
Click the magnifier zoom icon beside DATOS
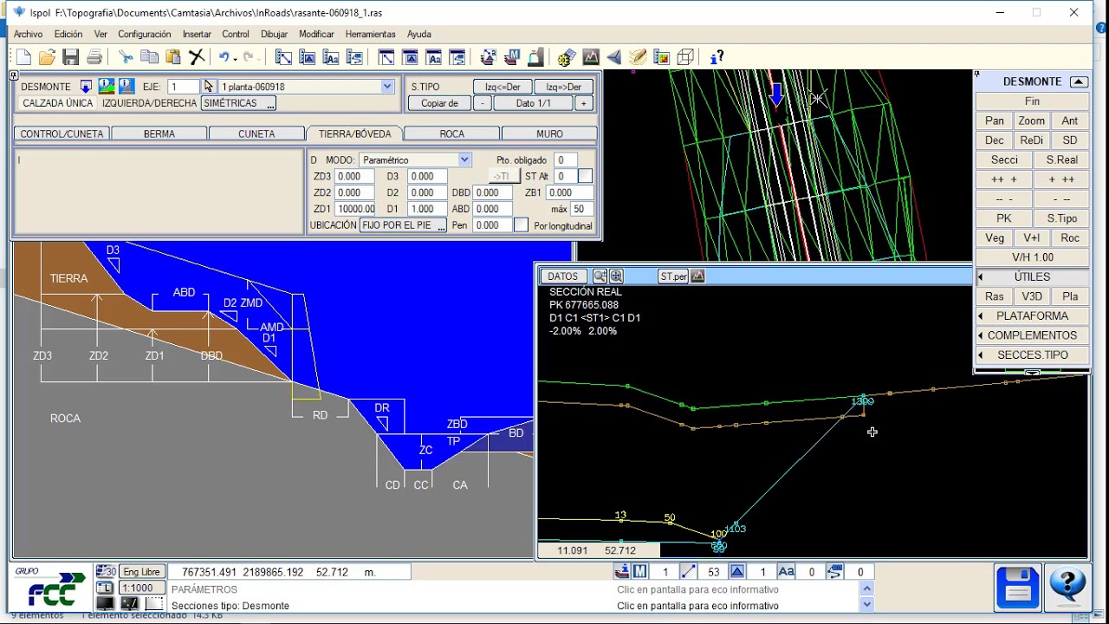600,276
